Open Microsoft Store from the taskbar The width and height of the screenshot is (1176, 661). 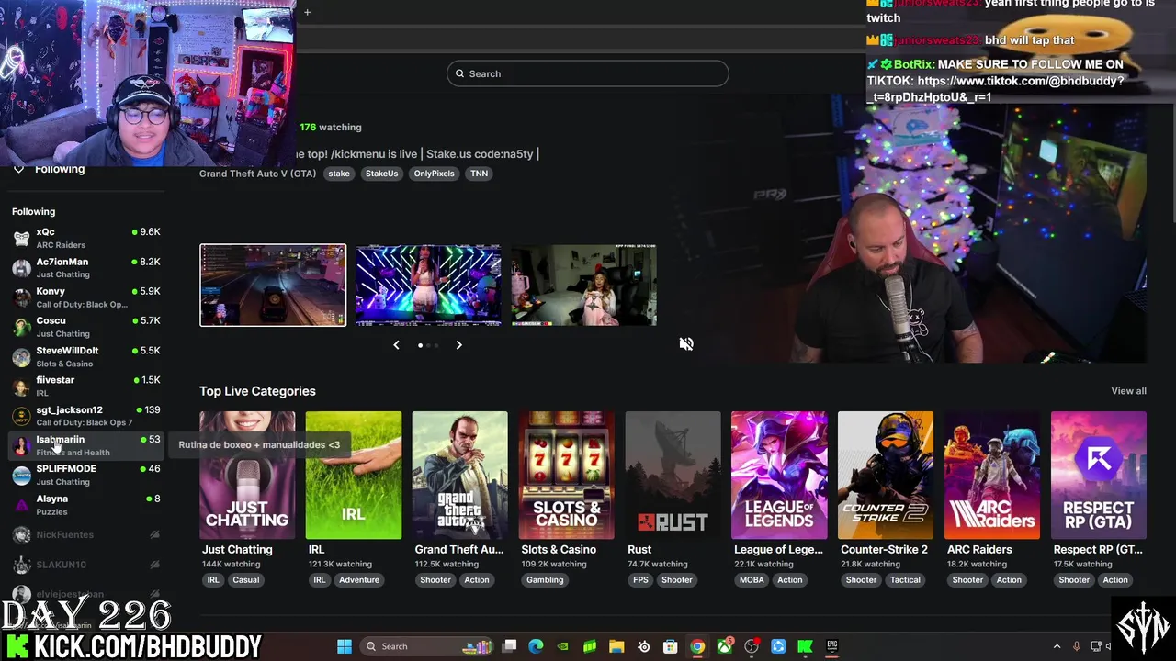click(671, 646)
